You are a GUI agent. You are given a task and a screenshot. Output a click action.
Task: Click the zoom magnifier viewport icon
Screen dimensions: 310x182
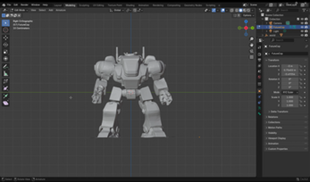(252, 39)
